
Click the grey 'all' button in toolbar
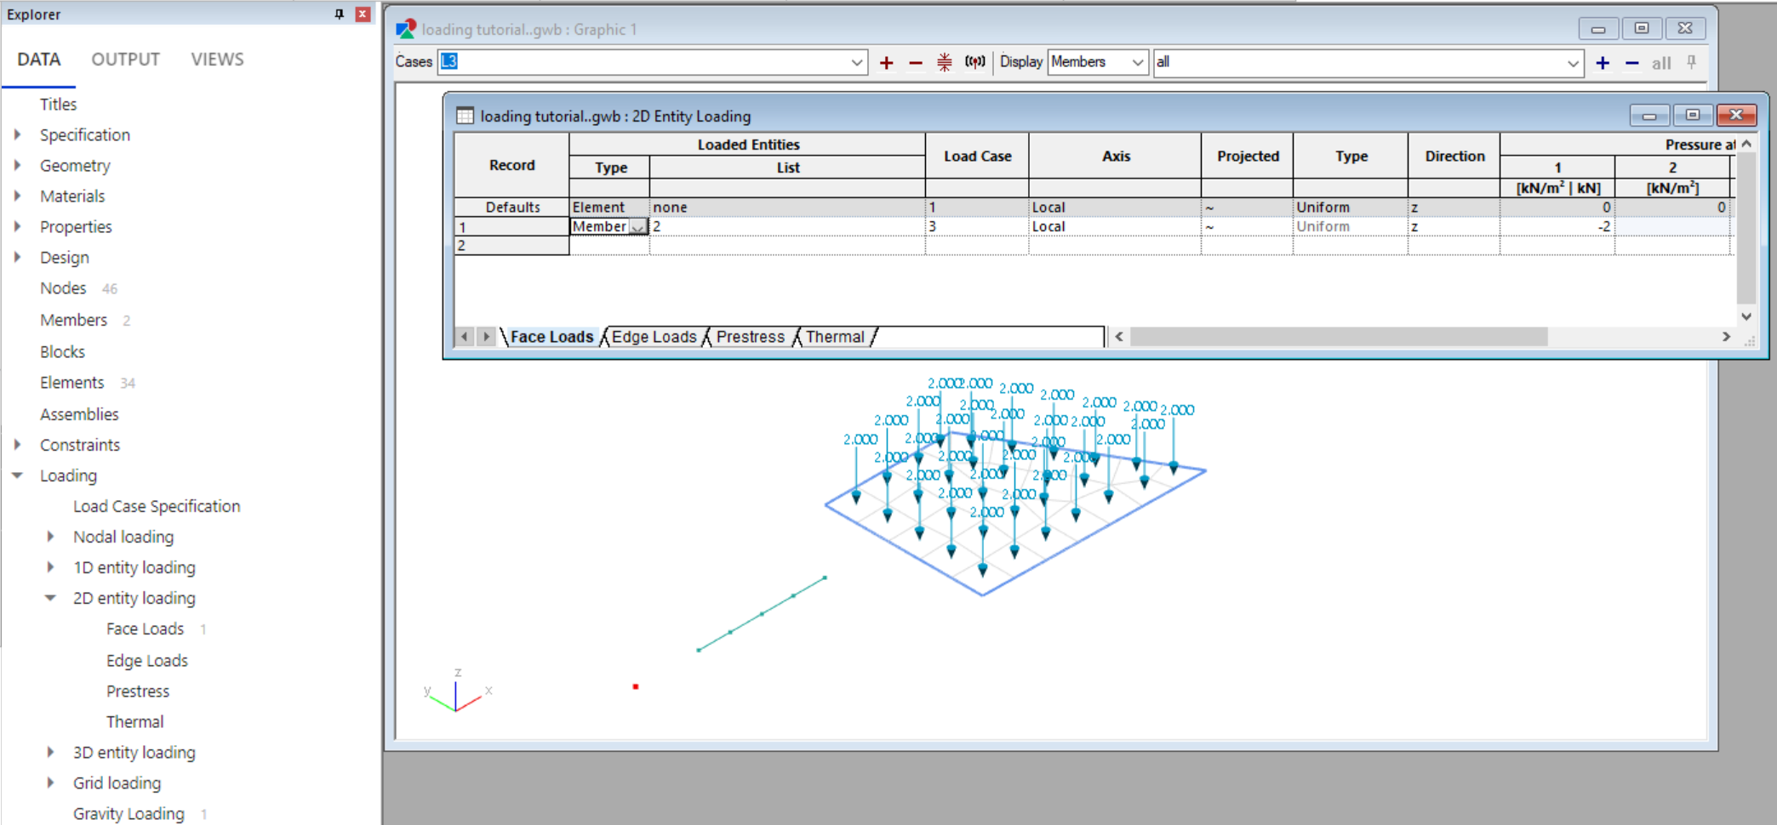[1661, 63]
